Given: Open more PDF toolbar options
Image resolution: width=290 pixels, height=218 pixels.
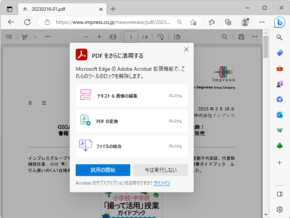Looking at the screenshot, I should pos(255,36).
